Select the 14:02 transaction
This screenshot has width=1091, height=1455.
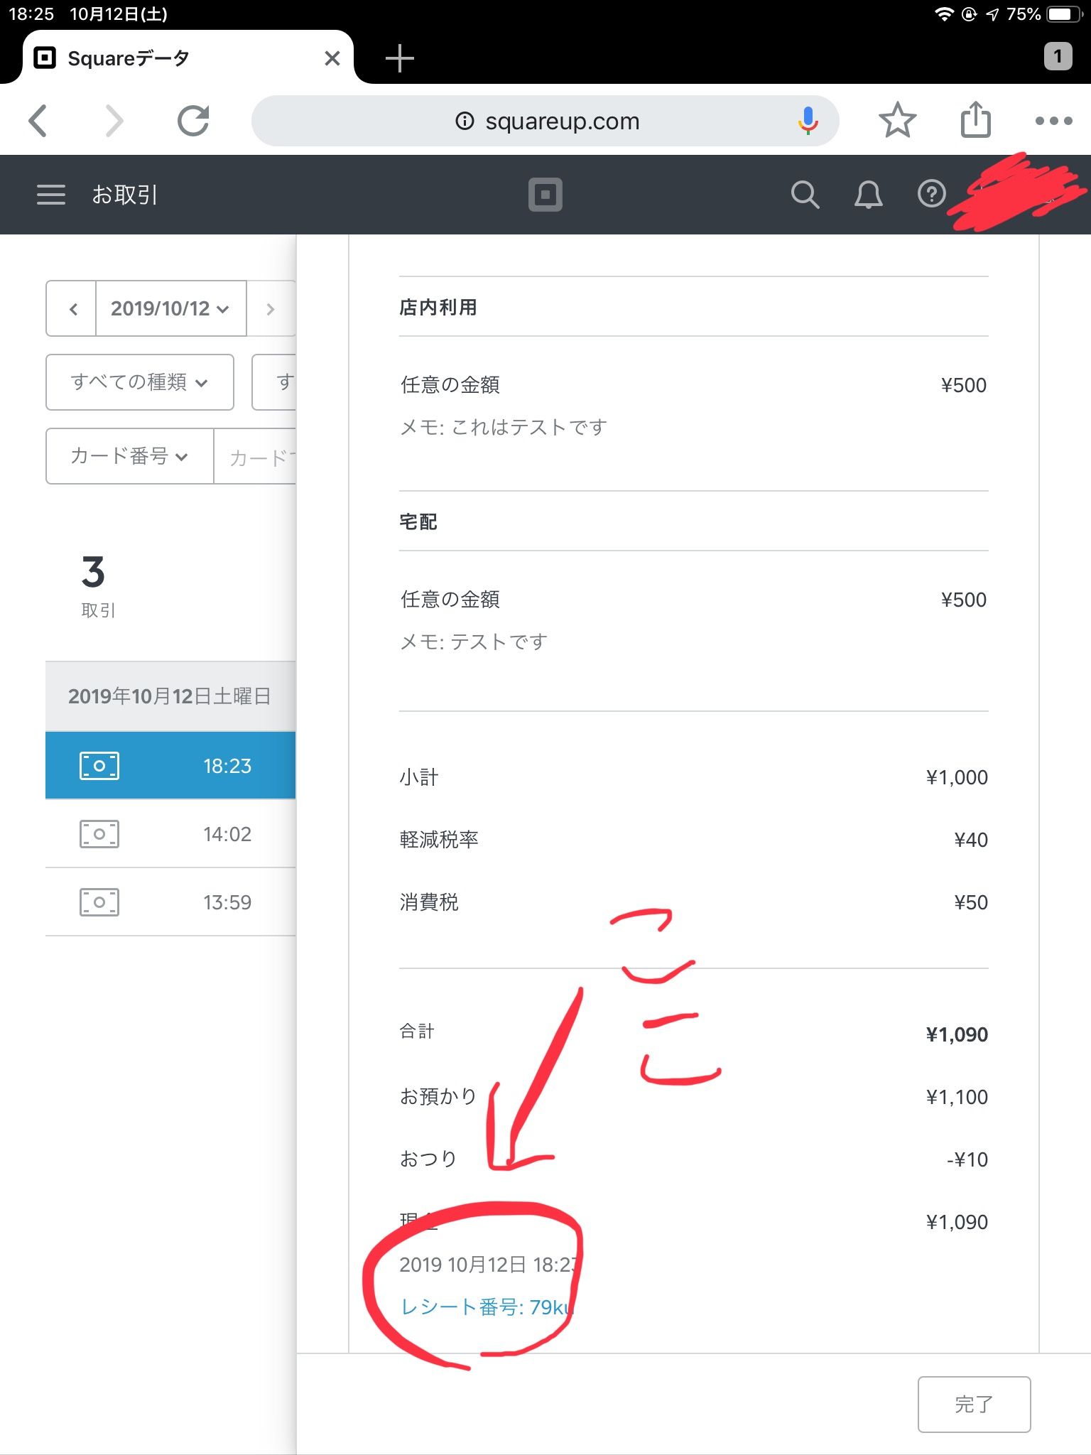(170, 834)
